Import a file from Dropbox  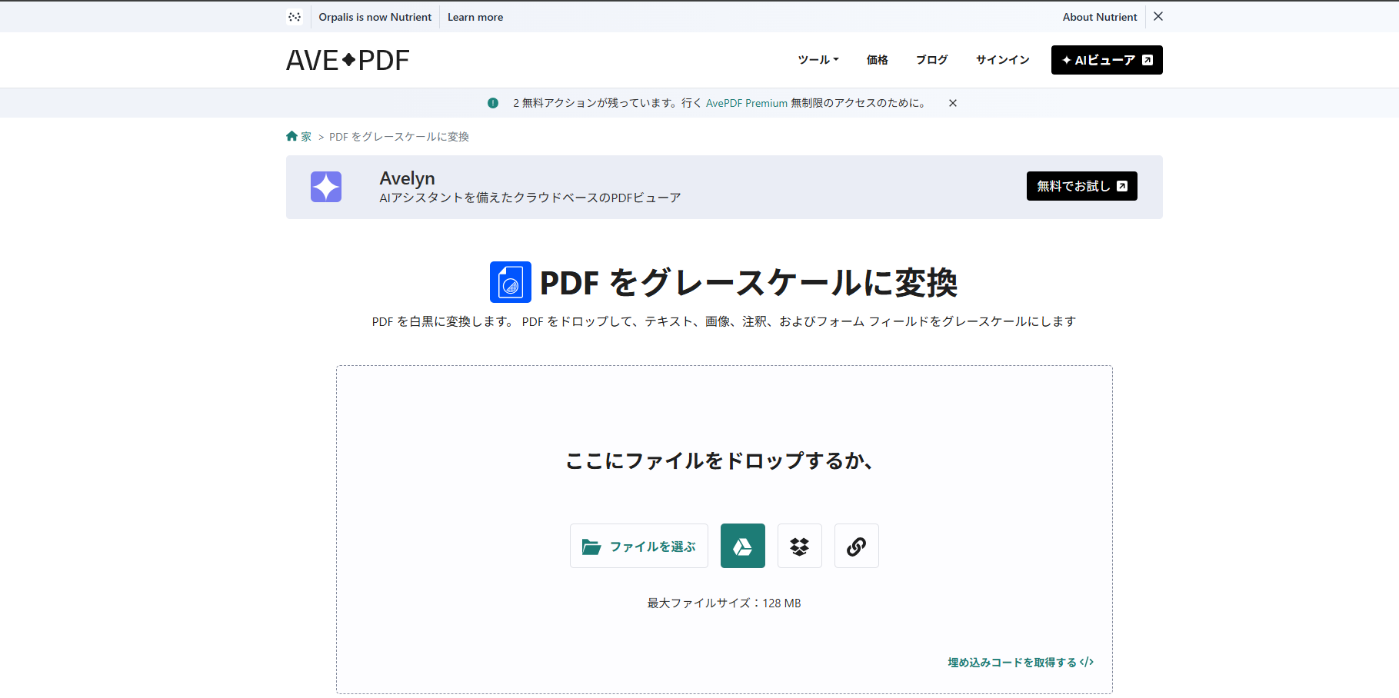[800, 546]
